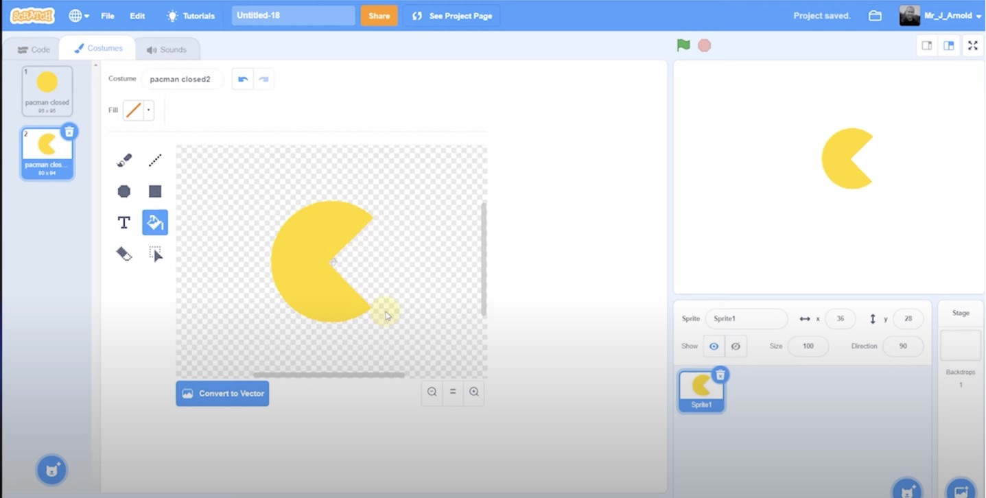Viewport: 986px width, 498px height.
Task: Select the Brush tool
Action: coord(124,161)
